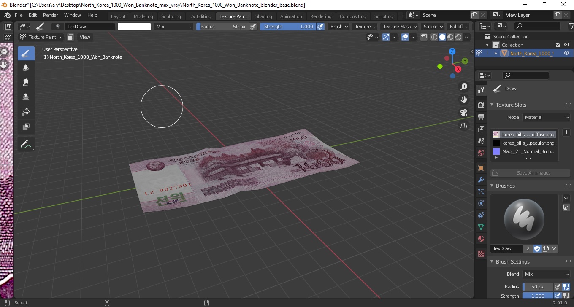574x307 pixels.
Task: Expand North_Korea_1000 object in outliner
Action: coord(496,53)
